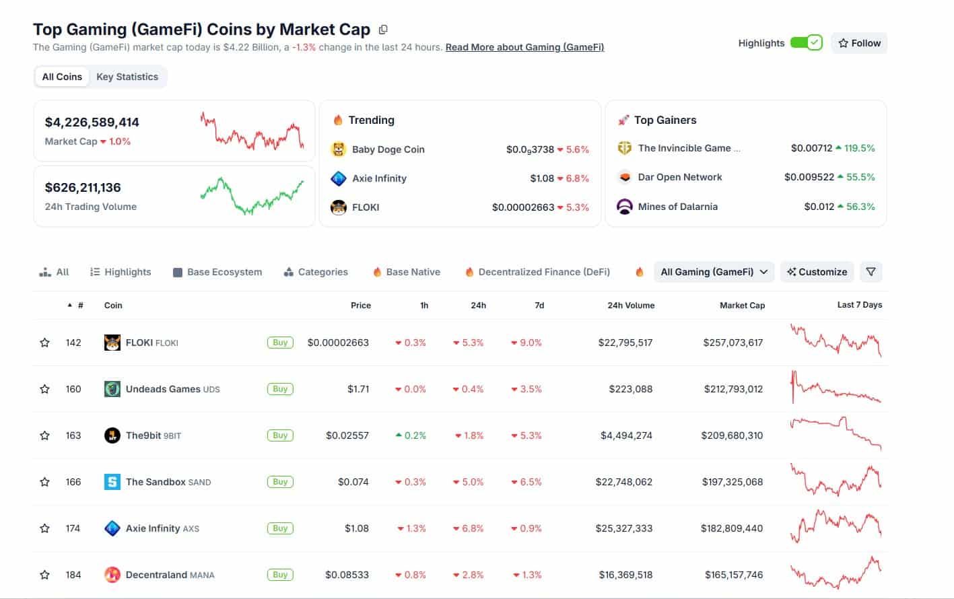The image size is (954, 599).
Task: Open the filter funnel icon
Action: [871, 271]
